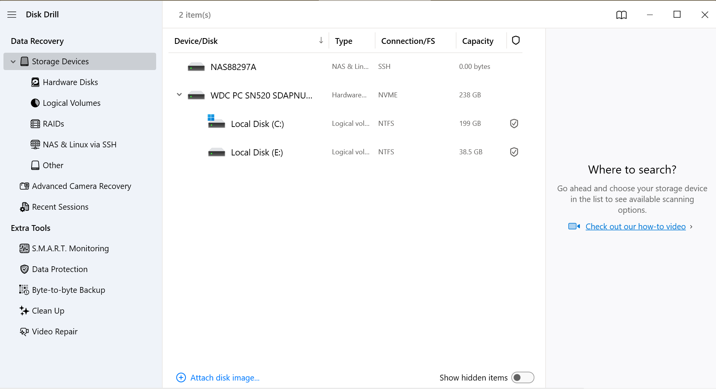Collapse the WDC PC SN520 disk row

pyautogui.click(x=179, y=95)
